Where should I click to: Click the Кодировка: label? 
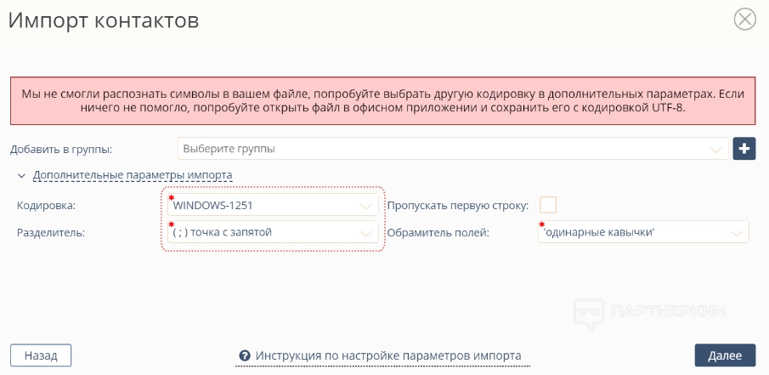click(x=47, y=206)
